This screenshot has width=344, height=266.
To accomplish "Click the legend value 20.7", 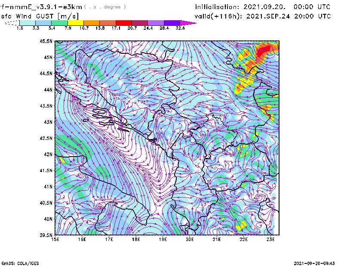I will pyautogui.click(x=132, y=28).
